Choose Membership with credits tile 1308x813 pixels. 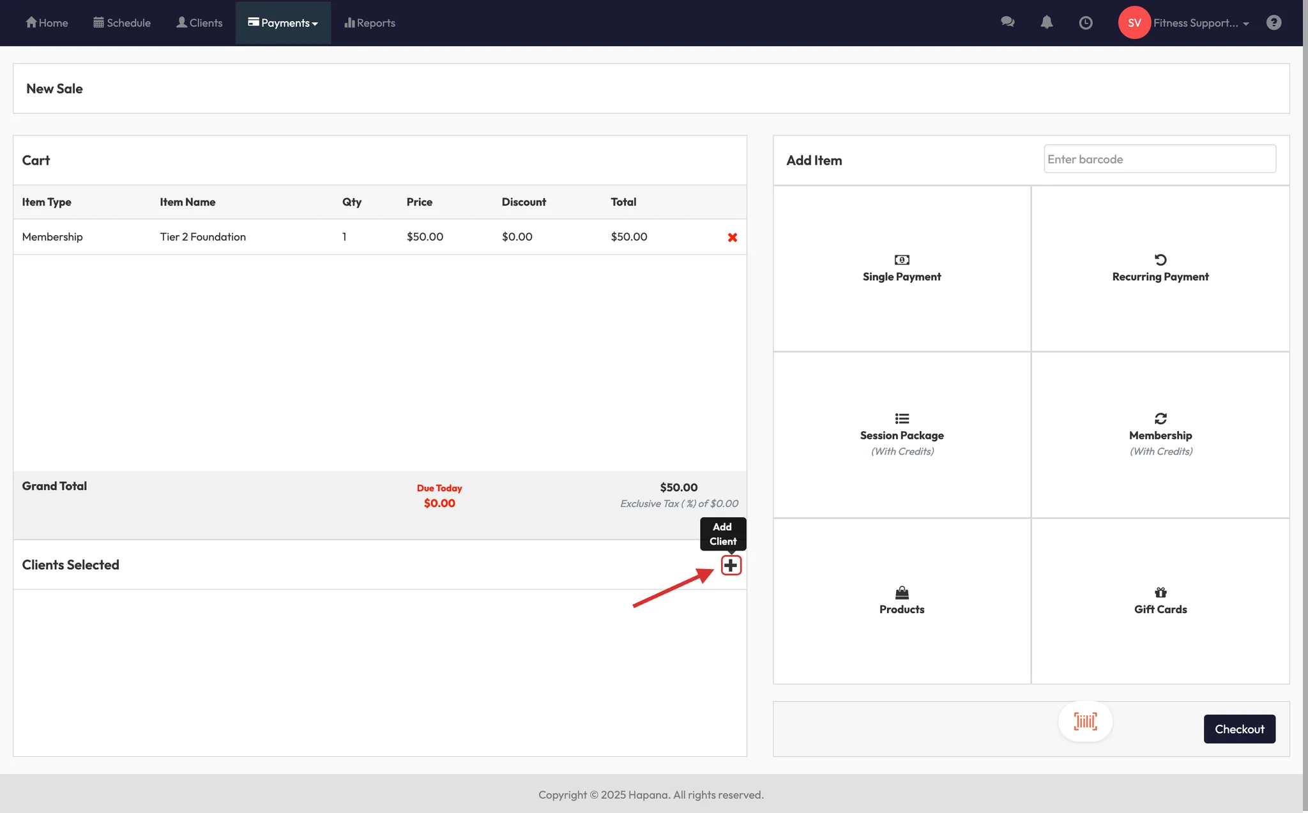click(1160, 435)
